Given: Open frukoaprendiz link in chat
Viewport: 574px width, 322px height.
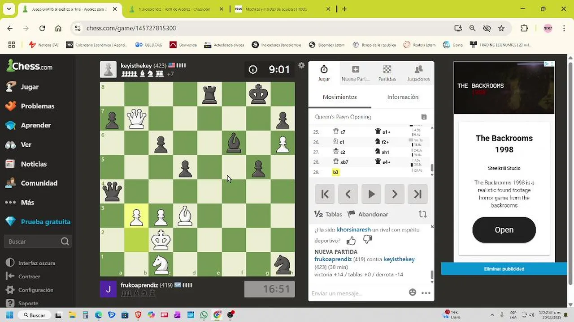Looking at the screenshot, I should [x=333, y=259].
